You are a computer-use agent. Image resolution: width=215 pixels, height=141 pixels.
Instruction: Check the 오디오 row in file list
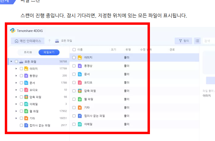(x=74, y=82)
